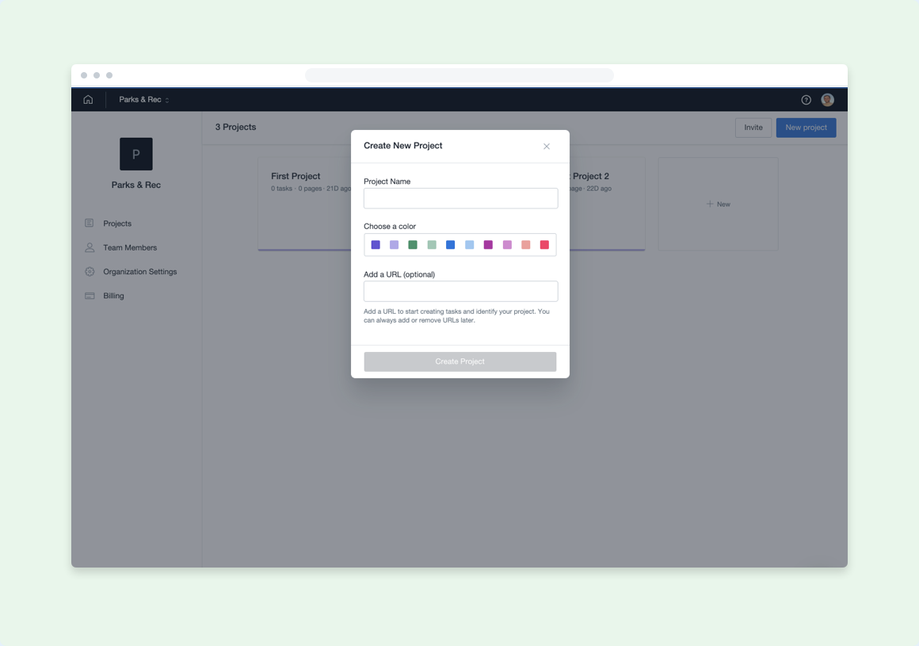
Task: Click the + New project card
Action: (x=718, y=204)
